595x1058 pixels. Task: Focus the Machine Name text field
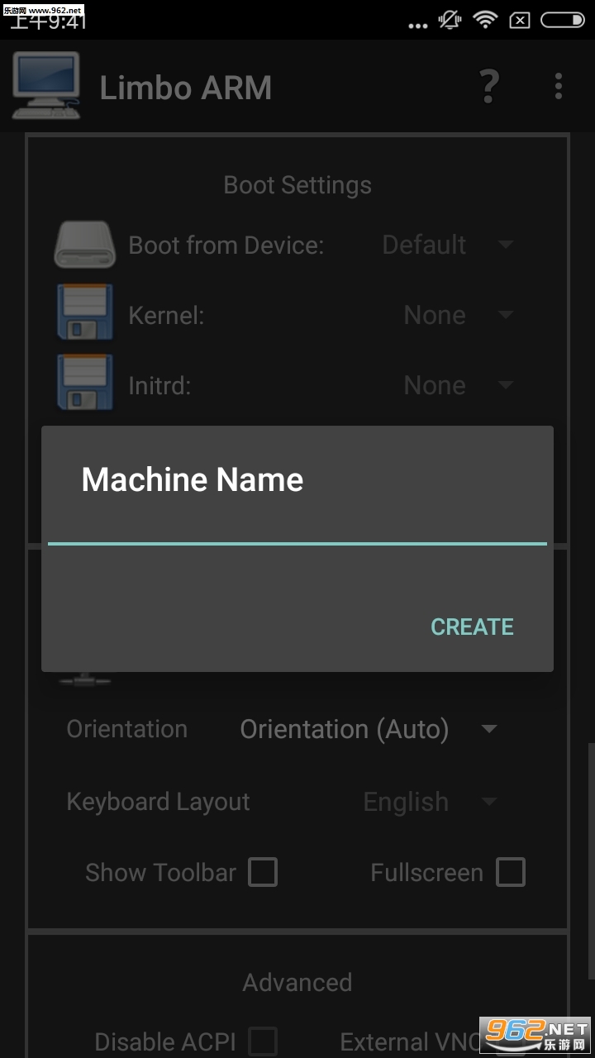297,525
